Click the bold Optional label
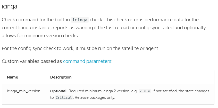The image size is (218, 108). (58, 91)
